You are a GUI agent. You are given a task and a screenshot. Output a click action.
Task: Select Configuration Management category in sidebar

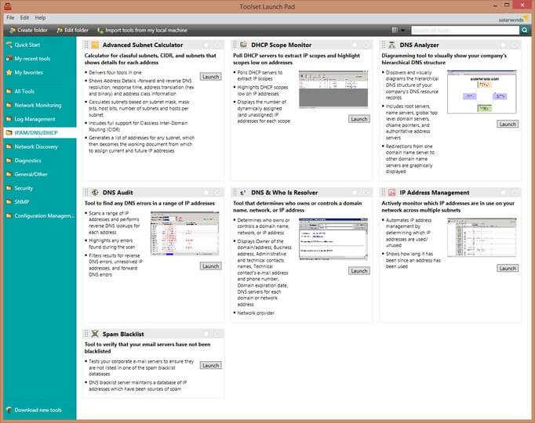point(40,215)
